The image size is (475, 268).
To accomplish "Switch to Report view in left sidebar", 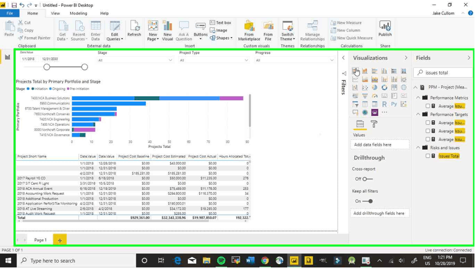I will point(7,57).
